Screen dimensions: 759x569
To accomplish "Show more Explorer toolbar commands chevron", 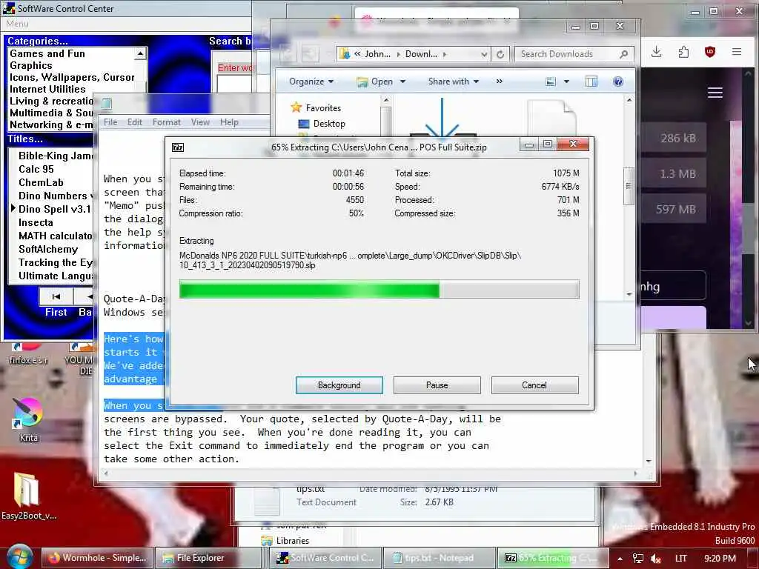I will click(499, 81).
